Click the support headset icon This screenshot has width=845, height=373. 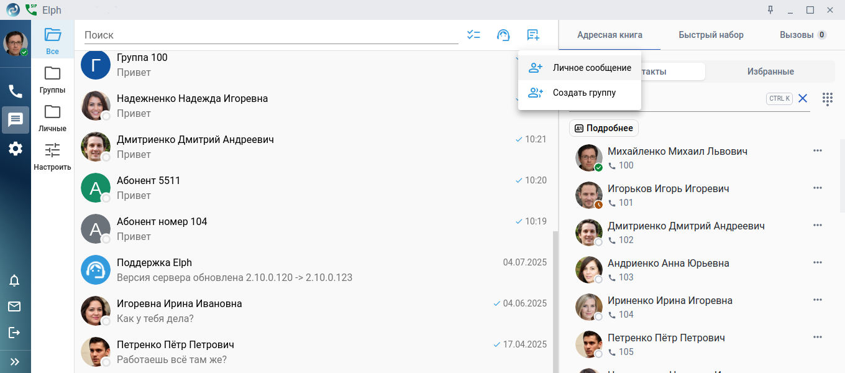[503, 35]
